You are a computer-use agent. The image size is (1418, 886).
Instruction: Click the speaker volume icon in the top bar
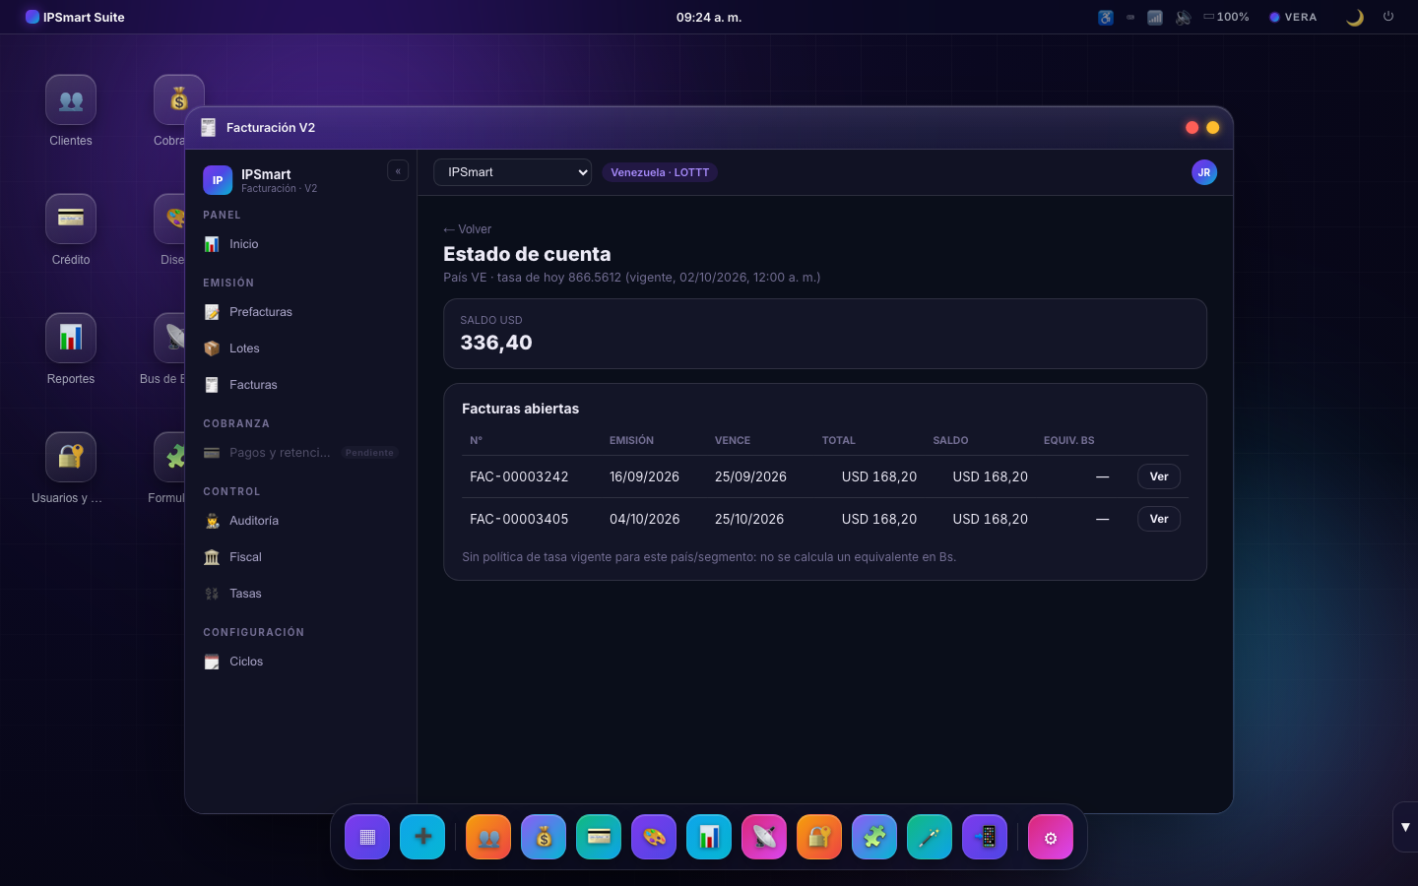[x=1183, y=17]
